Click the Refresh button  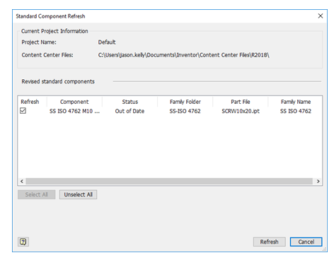coord(269,242)
